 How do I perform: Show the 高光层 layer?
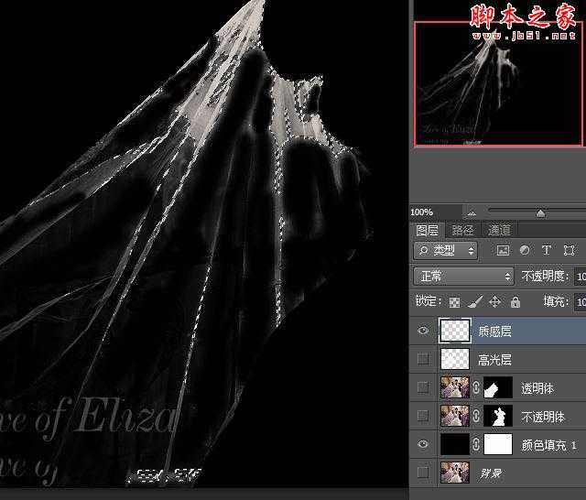pos(423,359)
